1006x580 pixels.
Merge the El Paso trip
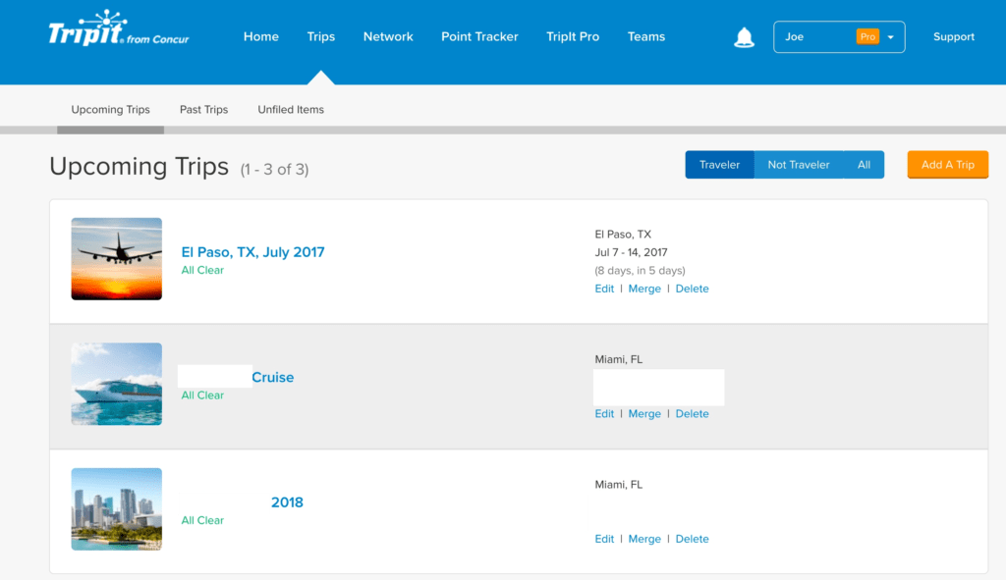click(644, 289)
